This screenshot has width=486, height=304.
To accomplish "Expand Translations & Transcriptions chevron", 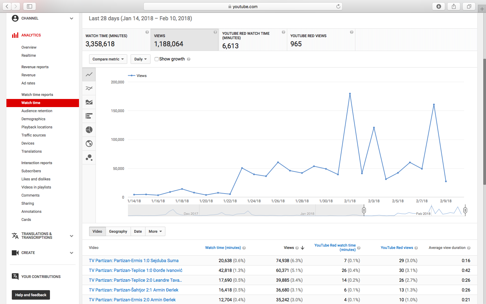I will pyautogui.click(x=72, y=236).
